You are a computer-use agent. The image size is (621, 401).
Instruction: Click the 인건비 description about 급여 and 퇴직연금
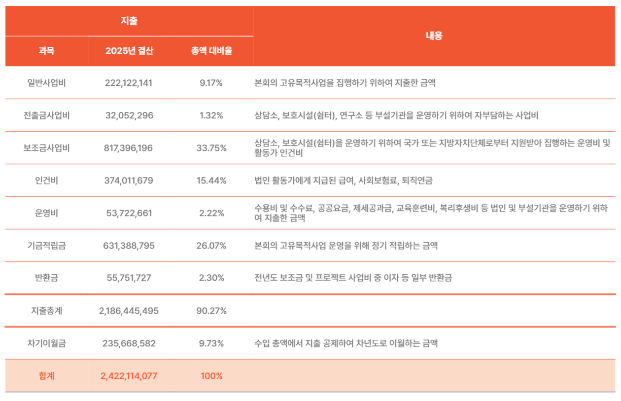coord(344,181)
